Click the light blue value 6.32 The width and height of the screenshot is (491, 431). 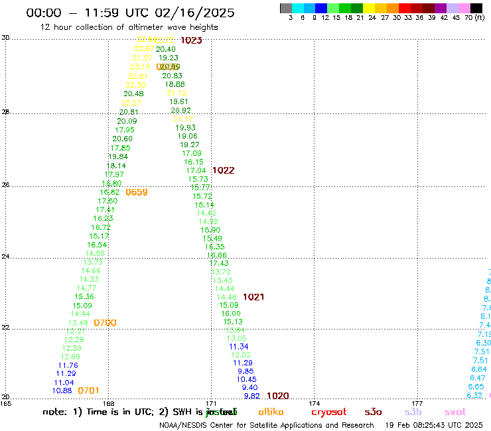pos(474,395)
